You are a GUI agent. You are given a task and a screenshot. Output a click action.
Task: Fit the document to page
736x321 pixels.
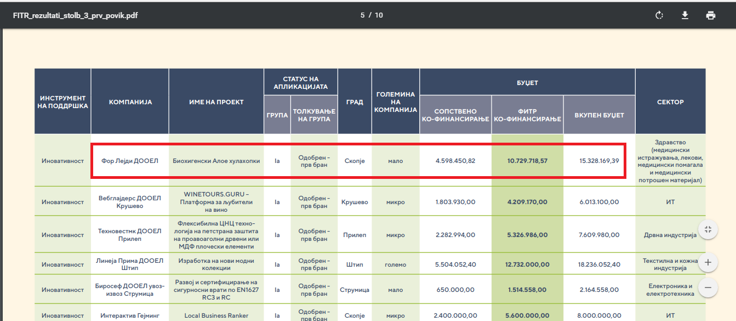coord(708,229)
